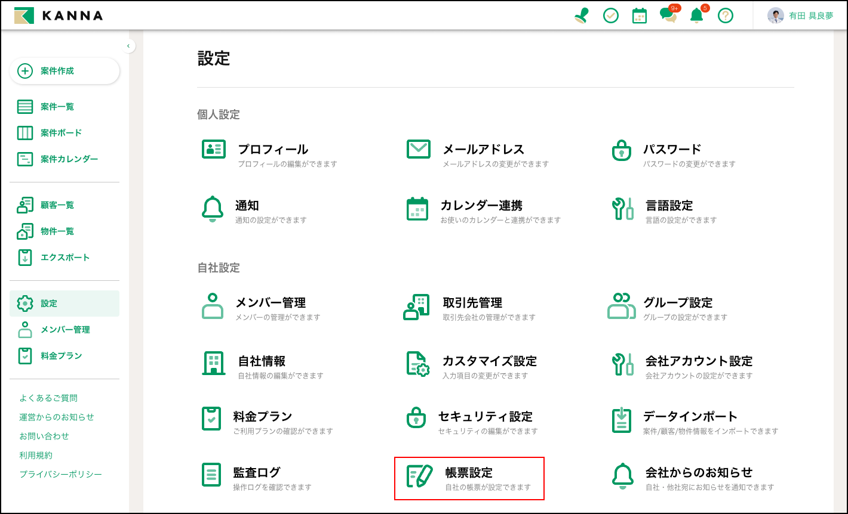This screenshot has height=514, width=848.
Task: Open 案件ボード from the sidebar
Action: (x=61, y=133)
